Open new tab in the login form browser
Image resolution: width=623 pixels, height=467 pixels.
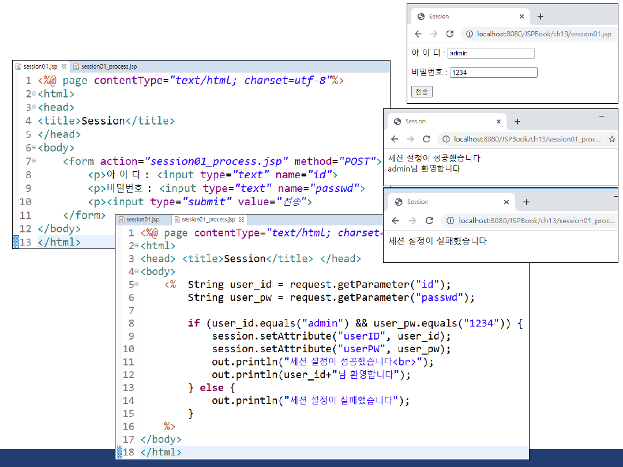click(540, 17)
